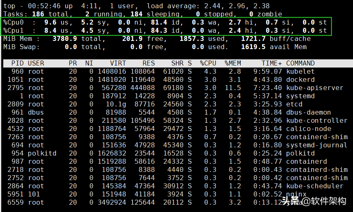Select PID 1051 in the process list
This screenshot has width=353, height=212.
[15, 79]
